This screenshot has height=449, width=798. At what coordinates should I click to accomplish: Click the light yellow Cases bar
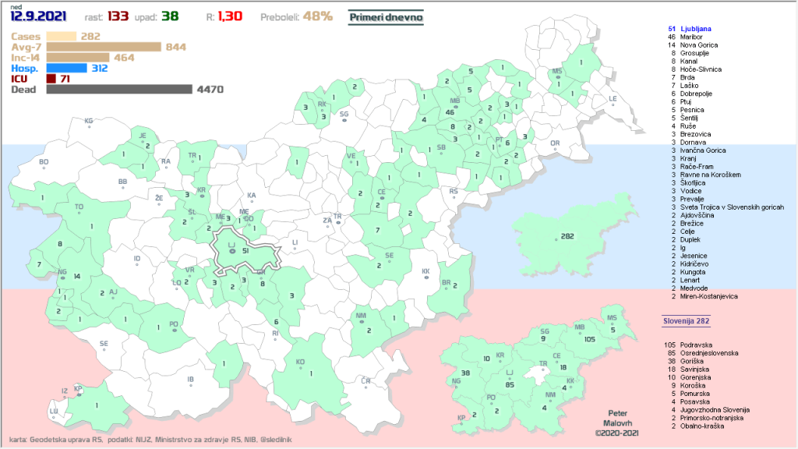point(61,36)
